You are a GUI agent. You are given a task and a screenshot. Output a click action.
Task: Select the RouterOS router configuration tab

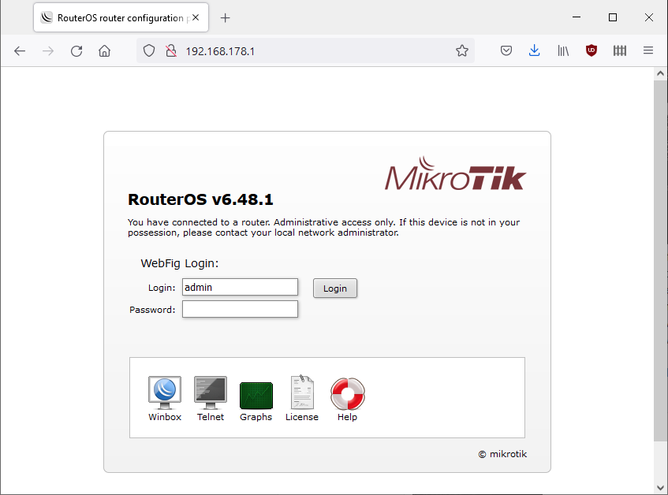coord(121,17)
